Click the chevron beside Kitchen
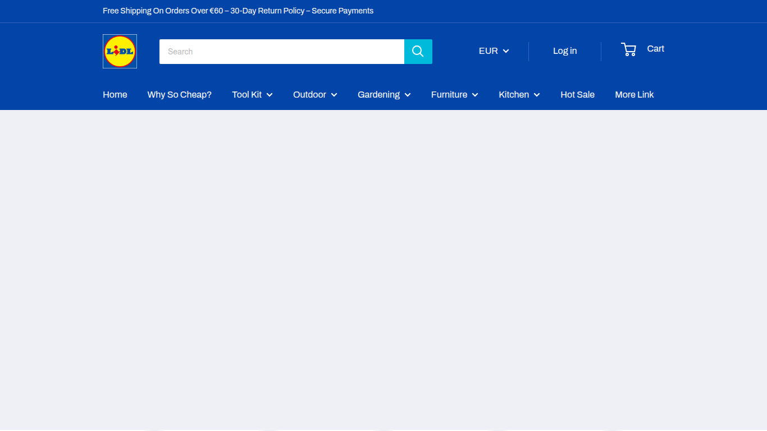The width and height of the screenshot is (767, 431). point(537,95)
